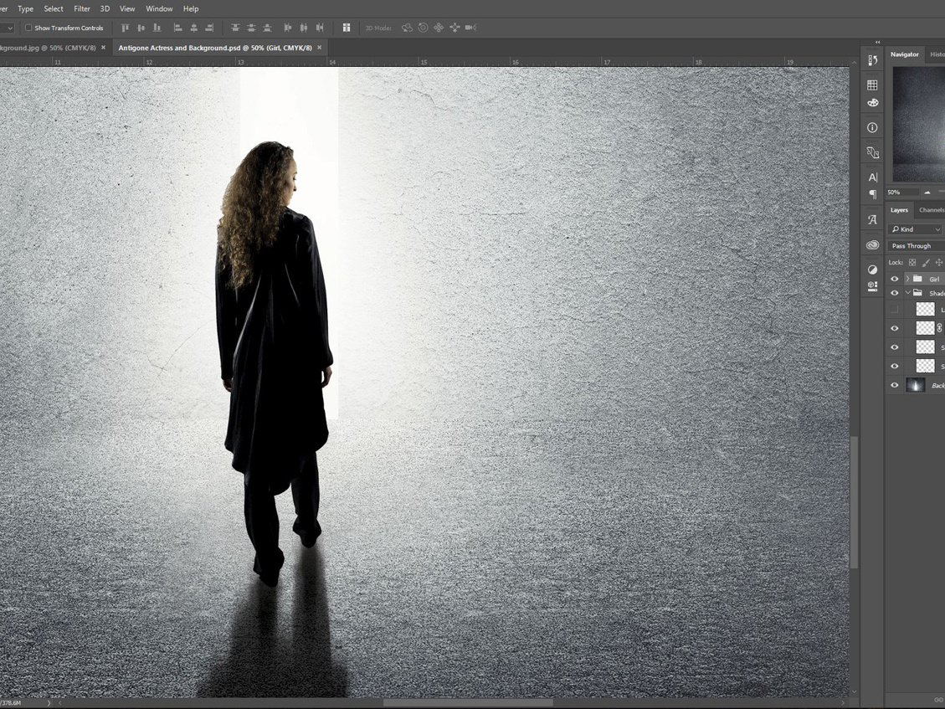
Task: Select the 3D rotate mode icon
Action: [x=408, y=28]
